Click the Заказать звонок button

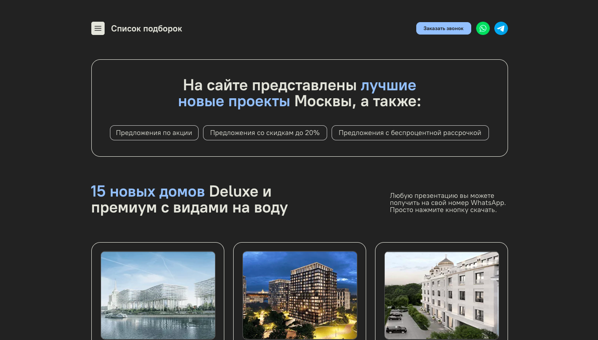tap(443, 28)
